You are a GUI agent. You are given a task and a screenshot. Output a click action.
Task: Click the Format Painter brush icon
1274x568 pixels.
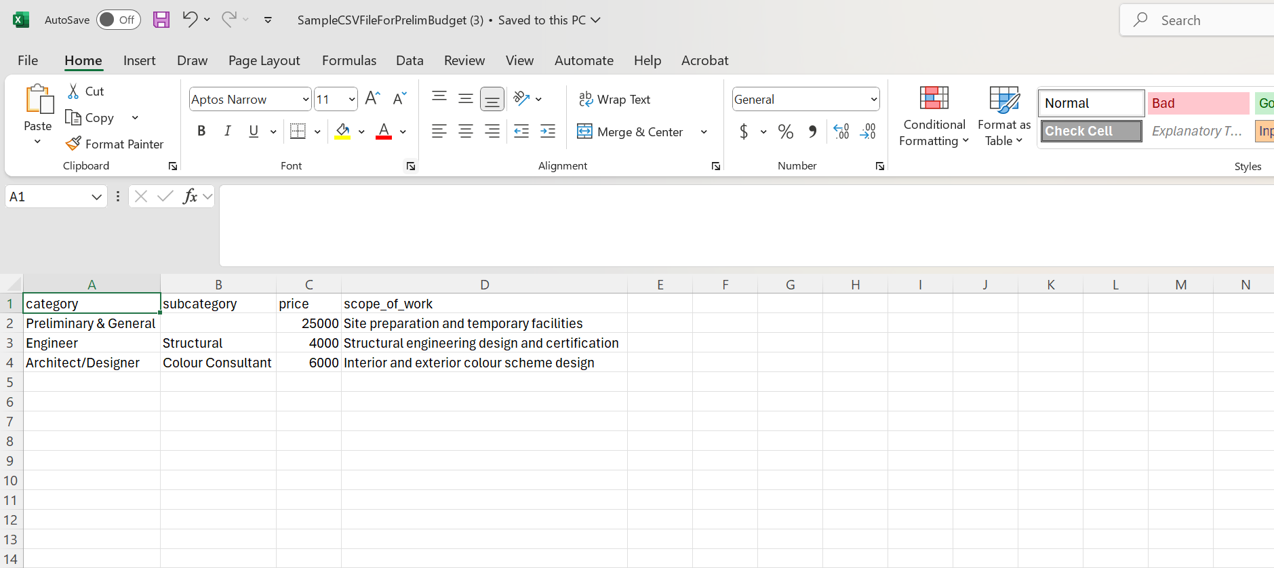(73, 144)
